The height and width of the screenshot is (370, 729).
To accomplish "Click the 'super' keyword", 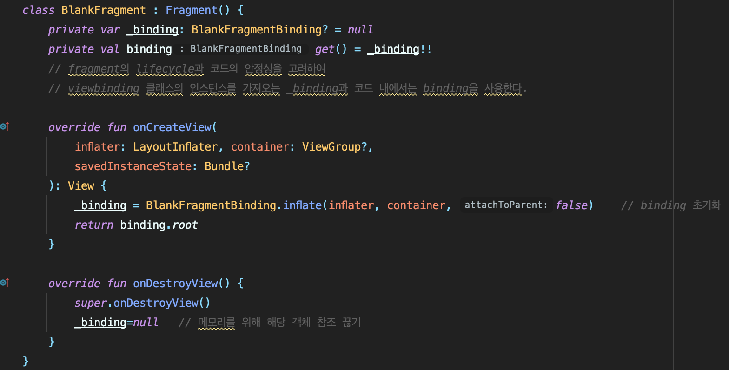I will (x=91, y=303).
